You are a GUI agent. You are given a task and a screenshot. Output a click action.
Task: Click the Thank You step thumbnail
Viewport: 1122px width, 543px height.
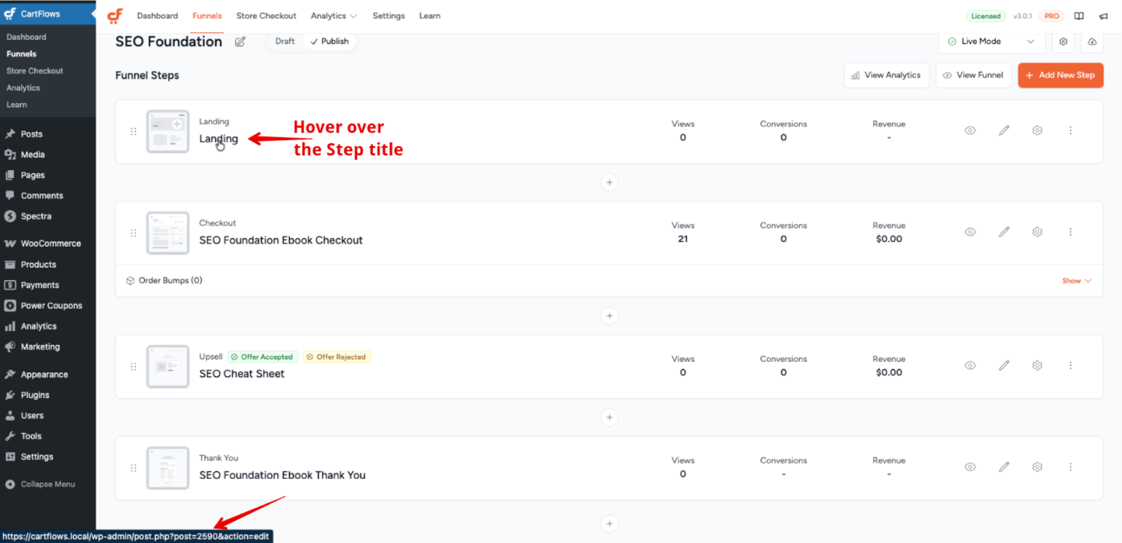(x=168, y=468)
